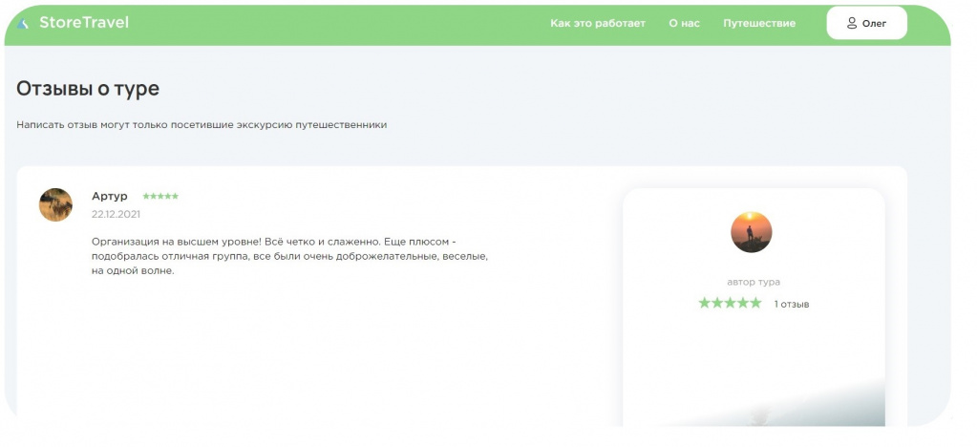Screen dimensions: 977x447
Task: Click the image at the author card bottom
Action: click(754, 402)
